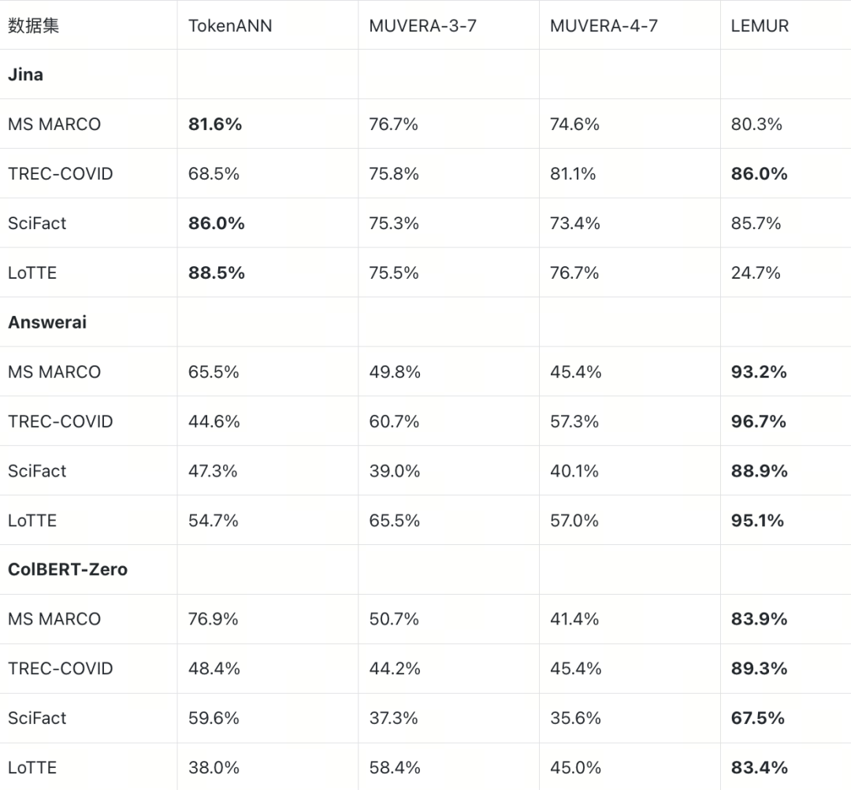Viewport: 851px width, 790px height.
Task: Click the MUVERA-3-7 column header
Action: pos(422,25)
